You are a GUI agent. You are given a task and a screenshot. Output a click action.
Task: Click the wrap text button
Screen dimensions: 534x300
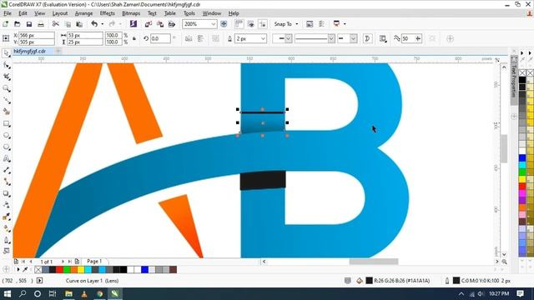tap(383, 39)
